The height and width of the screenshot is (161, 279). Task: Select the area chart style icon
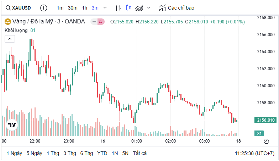click(x=139, y=8)
